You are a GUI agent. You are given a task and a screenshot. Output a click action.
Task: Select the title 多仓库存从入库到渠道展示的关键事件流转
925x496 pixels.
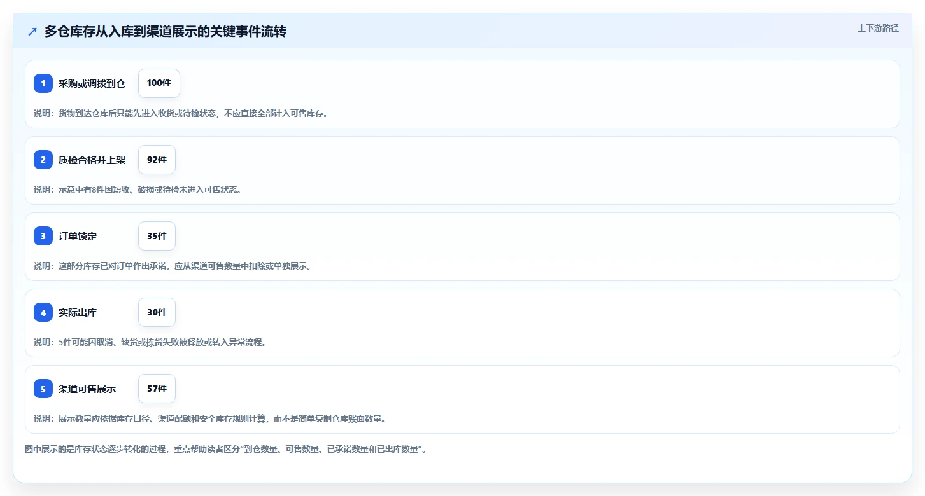[166, 31]
